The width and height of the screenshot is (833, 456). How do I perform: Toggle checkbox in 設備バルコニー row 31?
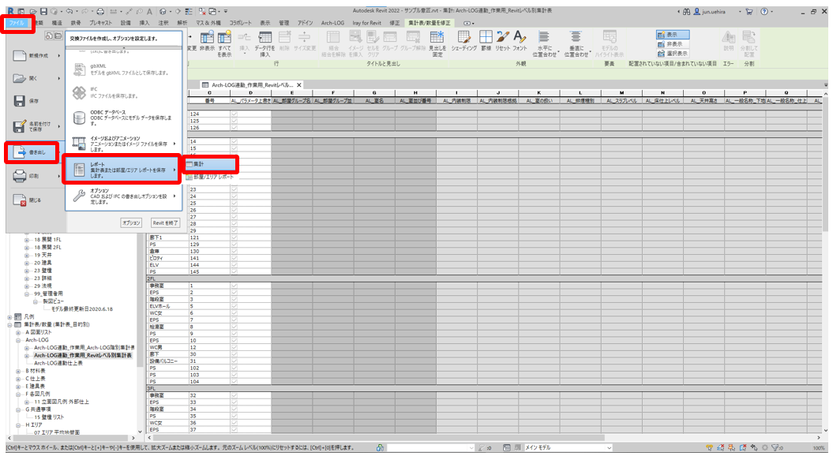tap(234, 361)
